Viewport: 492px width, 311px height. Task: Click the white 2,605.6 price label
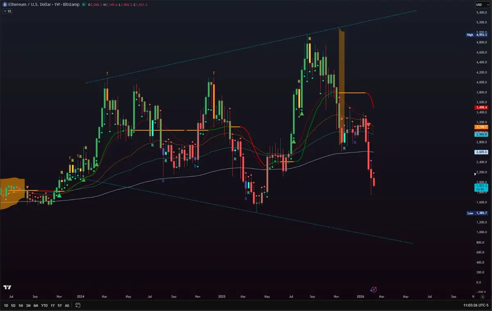click(481, 152)
